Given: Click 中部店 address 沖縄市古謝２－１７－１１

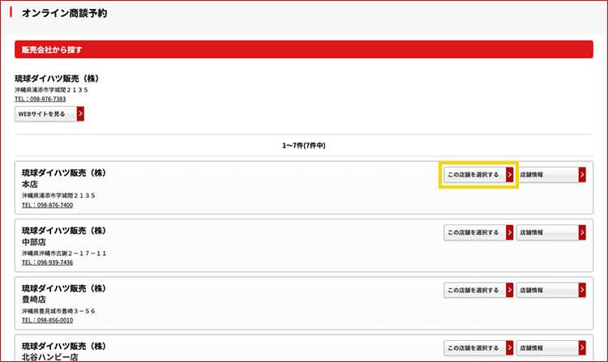Looking at the screenshot, I should 64,253.
